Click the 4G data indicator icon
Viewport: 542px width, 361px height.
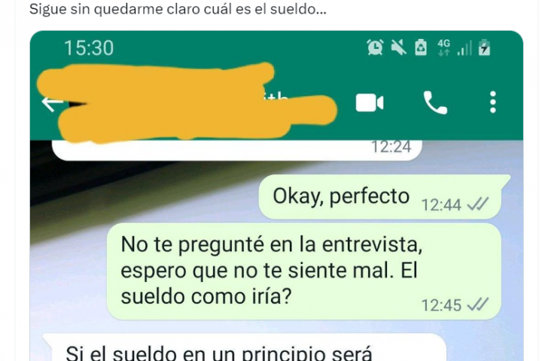pos(444,47)
